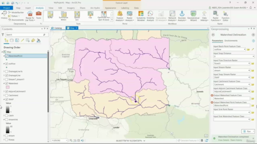Select the Summarize Within tool
257x144 pixels.
[63, 16]
